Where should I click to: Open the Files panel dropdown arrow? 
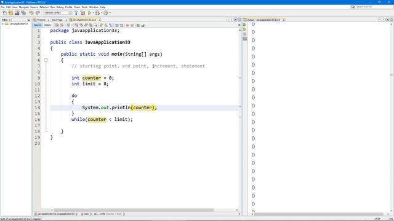tap(10, 20)
